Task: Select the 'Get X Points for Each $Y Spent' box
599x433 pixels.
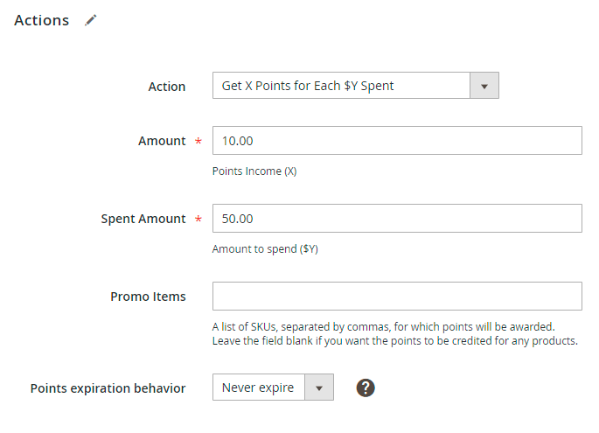Action: (x=342, y=86)
